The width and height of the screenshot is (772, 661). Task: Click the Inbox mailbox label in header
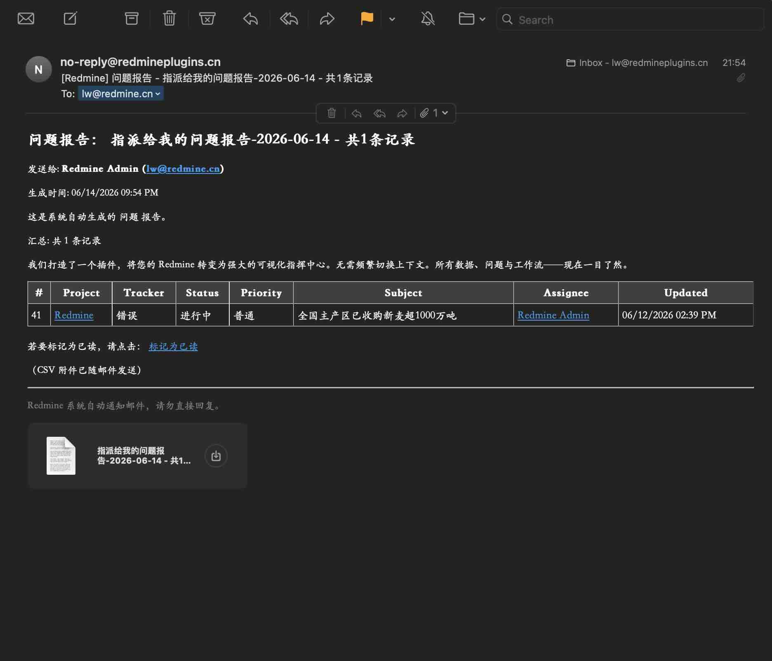637,63
